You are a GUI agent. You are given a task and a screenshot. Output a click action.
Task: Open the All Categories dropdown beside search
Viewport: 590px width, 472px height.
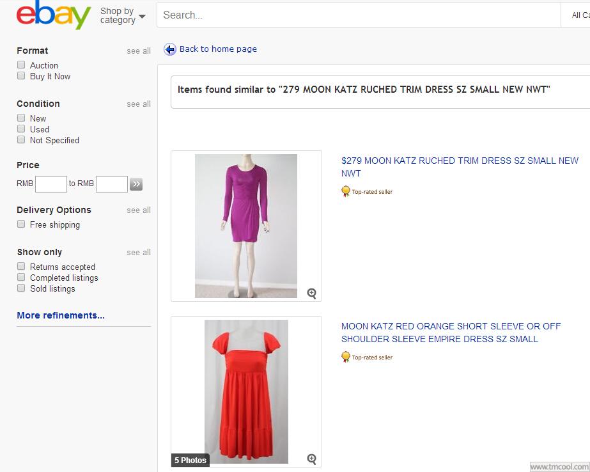[576, 15]
